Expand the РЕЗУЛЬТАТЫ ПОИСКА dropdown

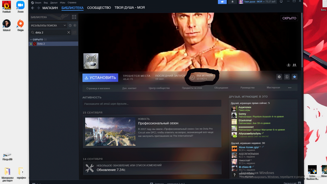pyautogui.click(x=48, y=25)
